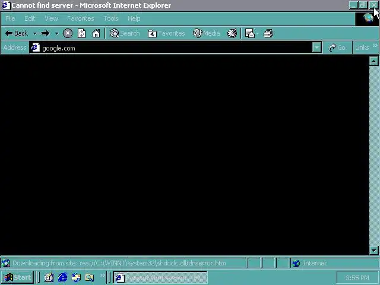Screen dimensions: 380x285
Task: Open the Forward history dropdown arrow
Action: click(56, 33)
